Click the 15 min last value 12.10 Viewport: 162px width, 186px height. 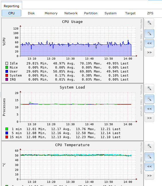[x=105, y=137]
